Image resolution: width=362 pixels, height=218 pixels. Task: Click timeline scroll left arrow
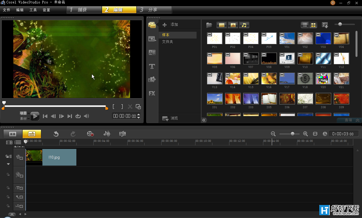pos(20,214)
